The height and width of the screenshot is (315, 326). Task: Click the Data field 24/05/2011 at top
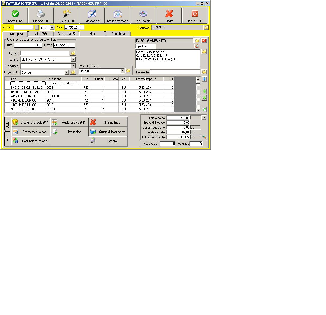[74, 27]
